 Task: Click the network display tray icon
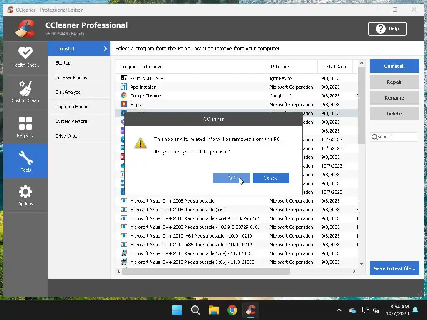pyautogui.click(x=365, y=310)
